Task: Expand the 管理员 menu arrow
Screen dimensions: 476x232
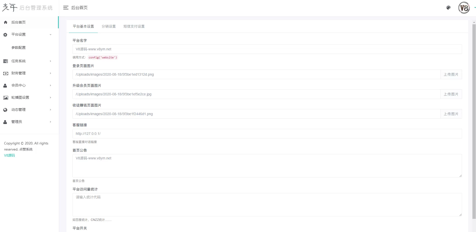Action: 50,122
